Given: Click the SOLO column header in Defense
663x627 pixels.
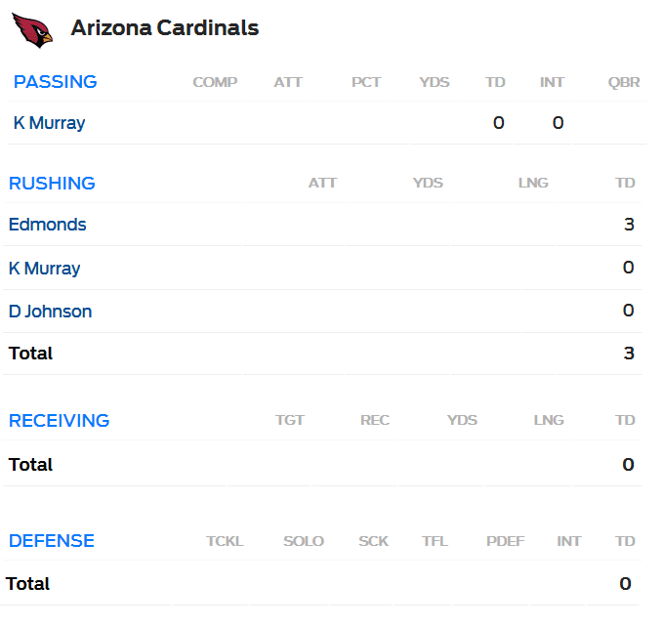Looking at the screenshot, I should 304,541.
